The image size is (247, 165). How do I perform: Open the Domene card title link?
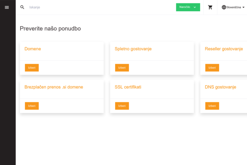[33, 49]
